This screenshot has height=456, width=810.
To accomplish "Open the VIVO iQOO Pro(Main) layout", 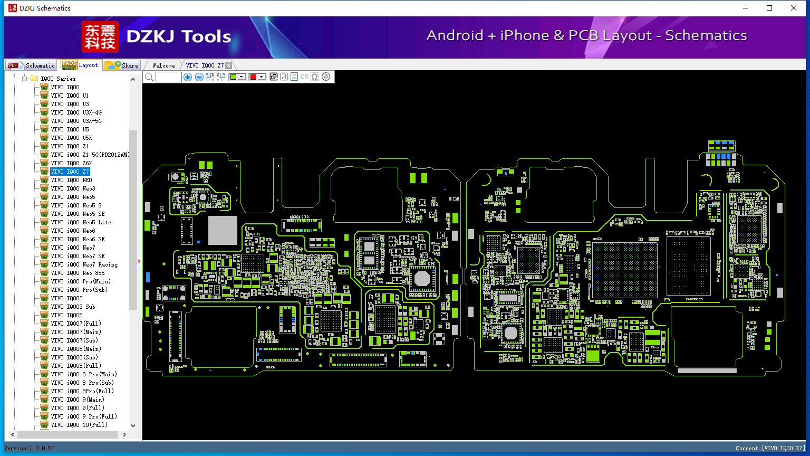I will [81, 281].
